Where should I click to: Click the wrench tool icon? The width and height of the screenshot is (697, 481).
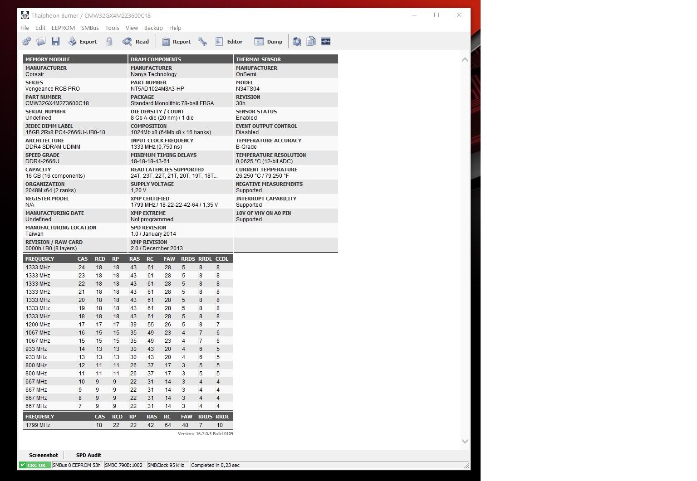coord(202,41)
